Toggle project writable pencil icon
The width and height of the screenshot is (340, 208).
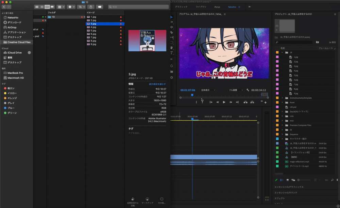(276, 180)
